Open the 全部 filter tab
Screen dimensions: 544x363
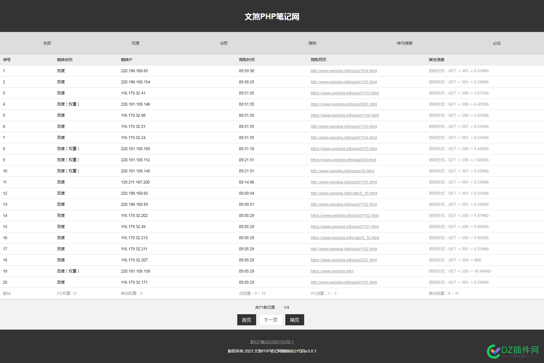coord(47,43)
